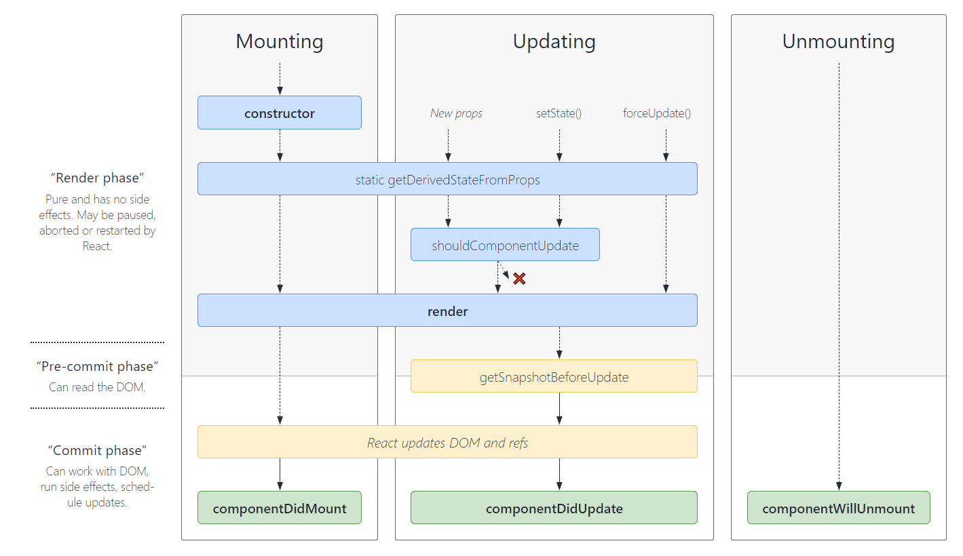Click the setState() trigger label
The image size is (963, 556).
coord(559,113)
